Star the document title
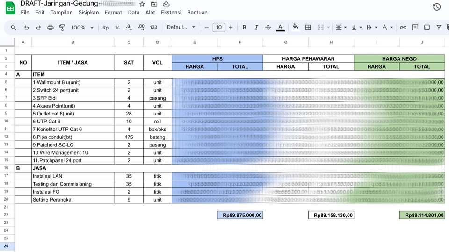The height and width of the screenshot is (252, 449). click(142, 4)
